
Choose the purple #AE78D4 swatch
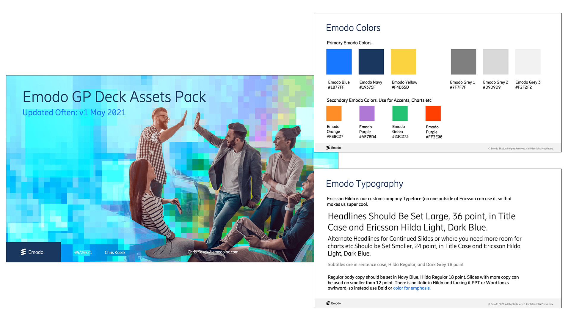pyautogui.click(x=367, y=113)
